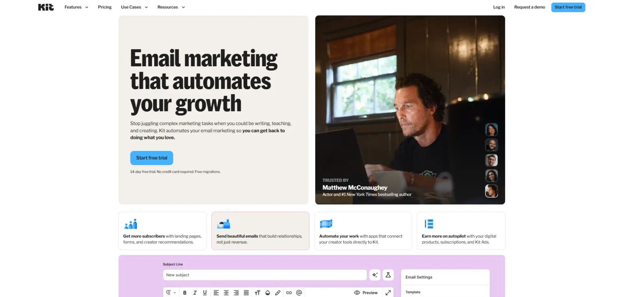This screenshot has width=622, height=297.
Task: Justify text with the toolbar icon
Action: [x=246, y=293]
